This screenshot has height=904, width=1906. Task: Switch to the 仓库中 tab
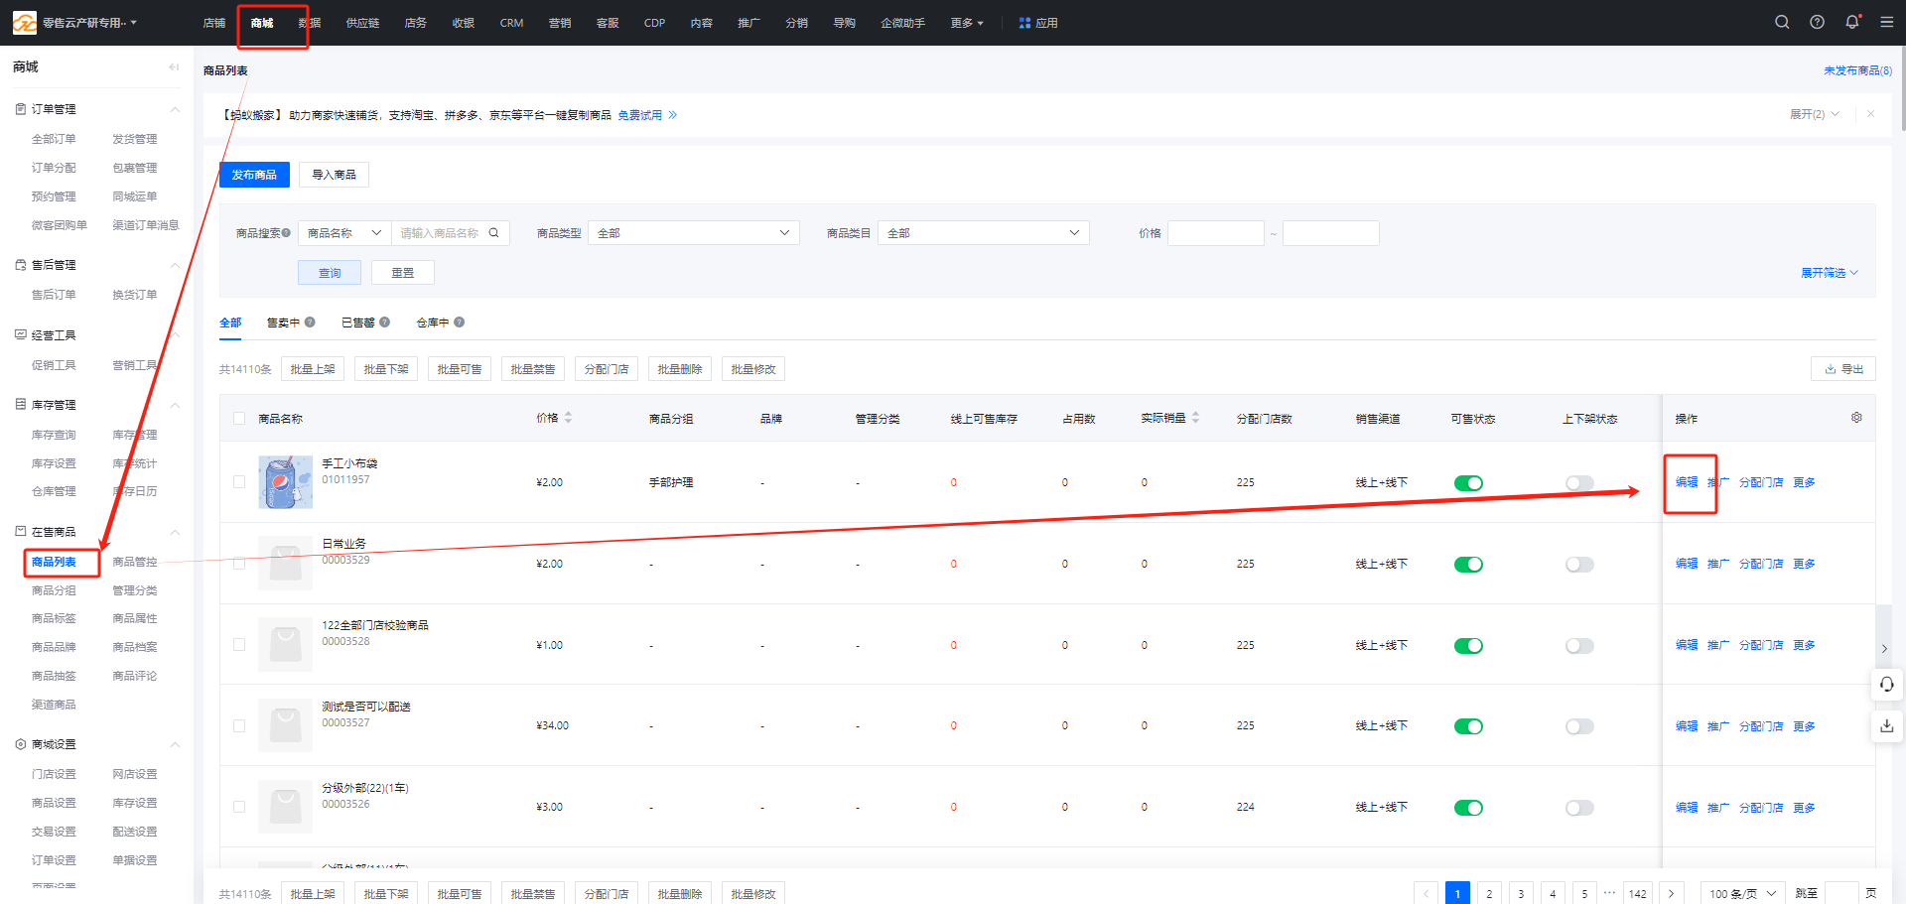(432, 323)
